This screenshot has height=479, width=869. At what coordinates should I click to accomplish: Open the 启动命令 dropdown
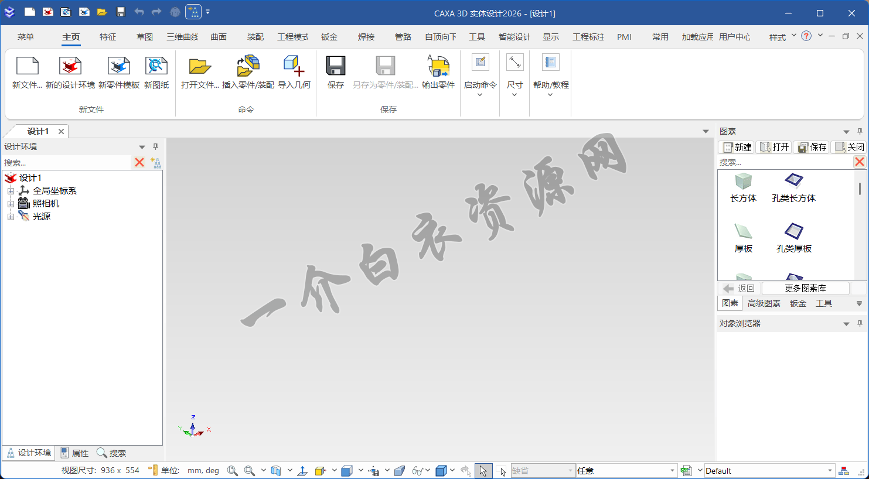pyautogui.click(x=480, y=94)
